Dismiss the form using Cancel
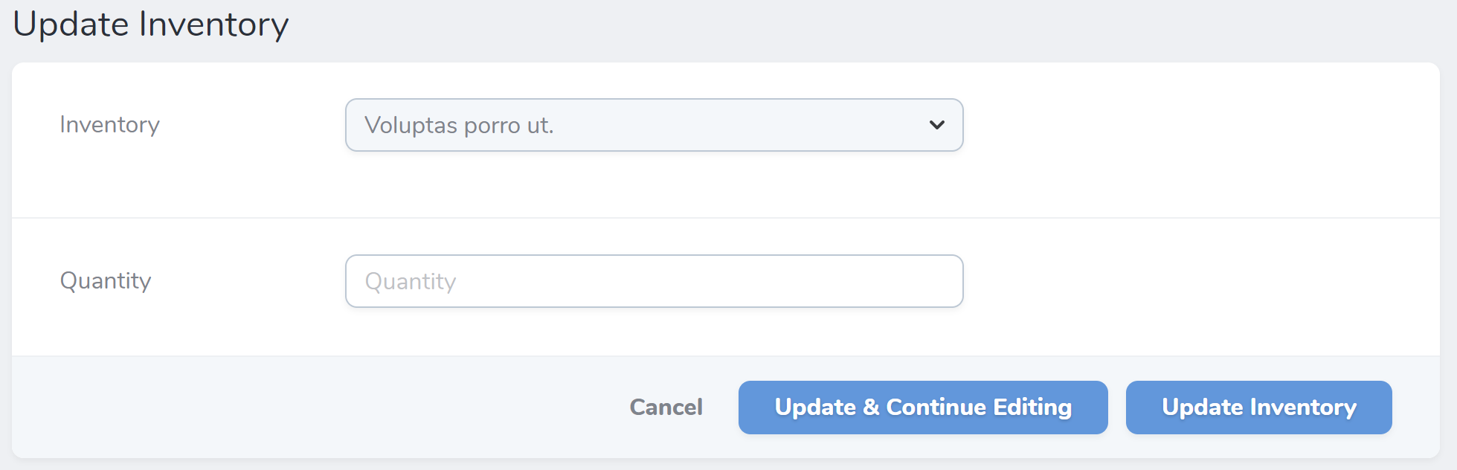This screenshot has width=1457, height=470. click(666, 407)
